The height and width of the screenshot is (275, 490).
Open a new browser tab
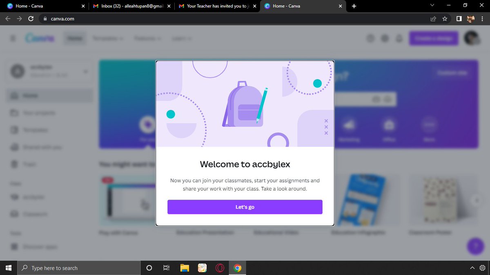pos(354,6)
